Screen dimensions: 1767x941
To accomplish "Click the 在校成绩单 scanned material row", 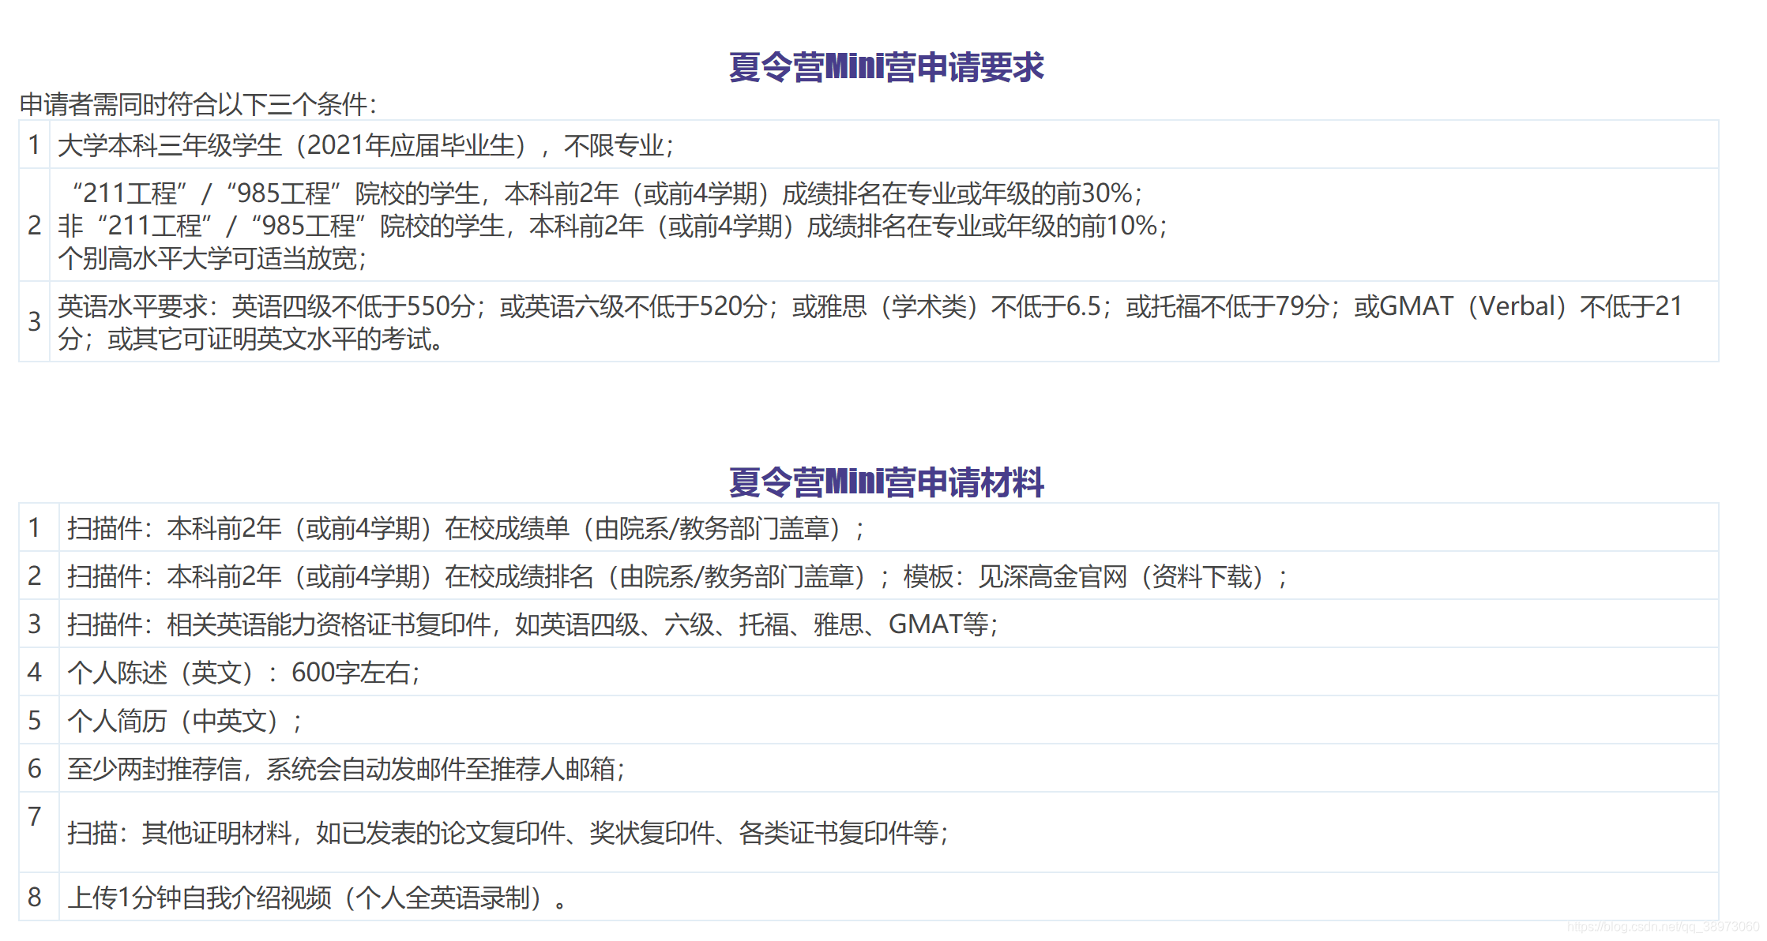I will pos(466,528).
